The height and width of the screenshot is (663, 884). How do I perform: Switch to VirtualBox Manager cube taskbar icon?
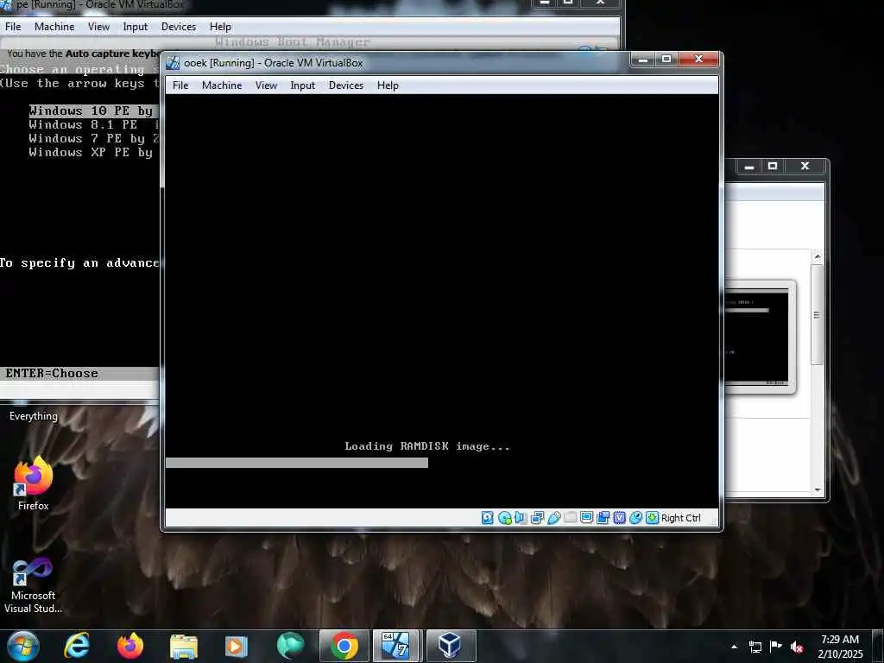450,646
